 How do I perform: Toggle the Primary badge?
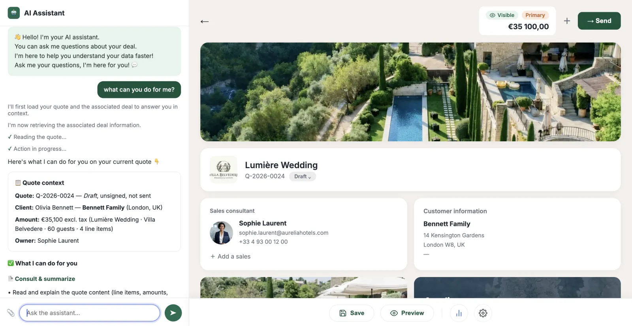click(535, 15)
